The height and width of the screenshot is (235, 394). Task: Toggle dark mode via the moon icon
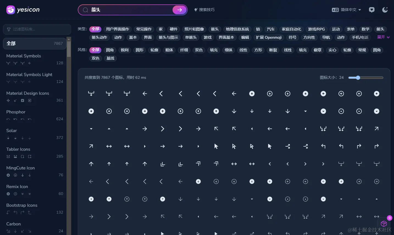[x=385, y=10]
